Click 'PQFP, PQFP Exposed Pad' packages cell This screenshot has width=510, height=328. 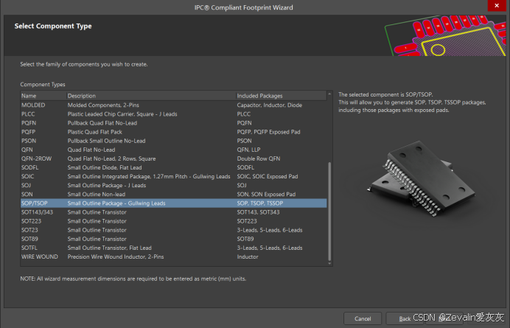point(268,132)
